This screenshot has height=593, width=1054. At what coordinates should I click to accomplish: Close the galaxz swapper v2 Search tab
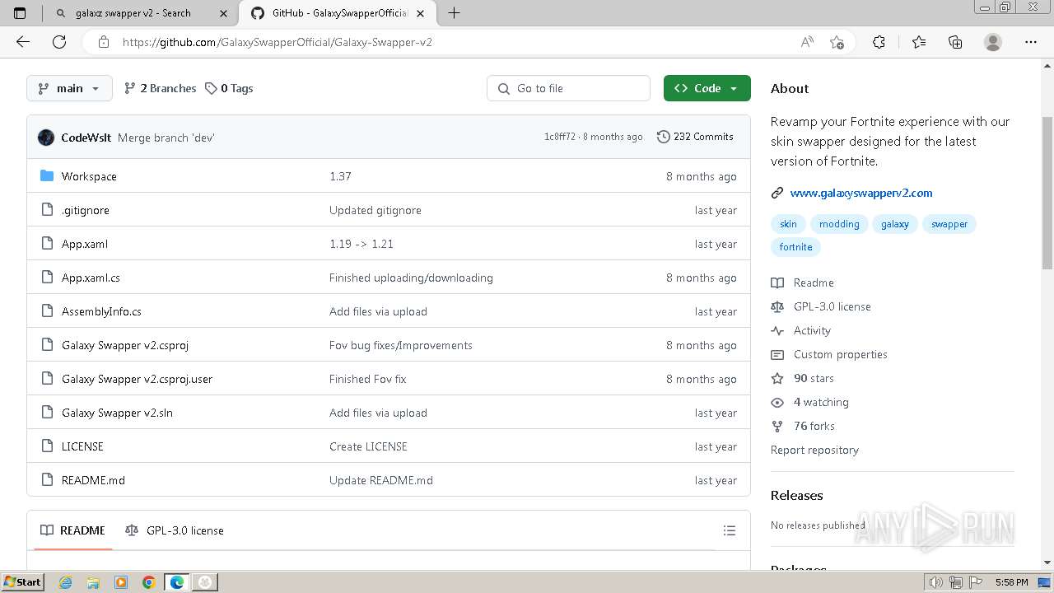tap(223, 13)
